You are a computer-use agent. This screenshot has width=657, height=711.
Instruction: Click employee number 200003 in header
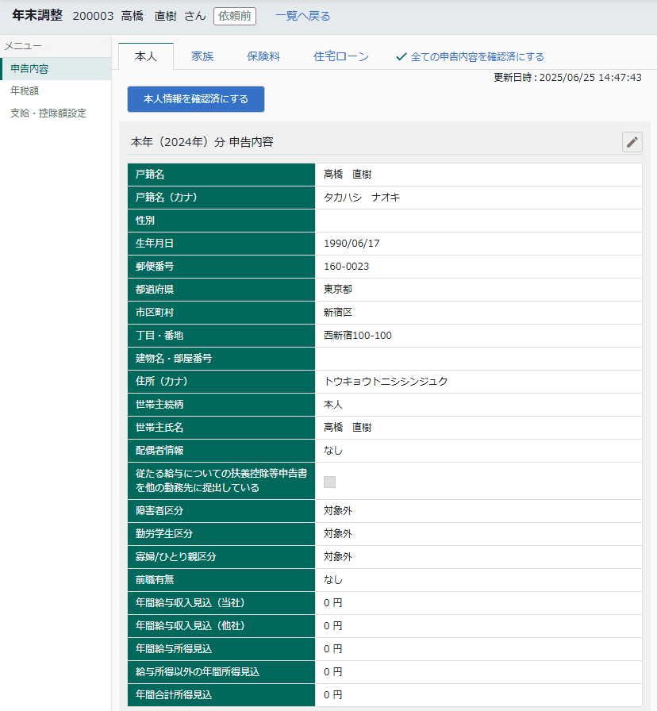point(93,16)
